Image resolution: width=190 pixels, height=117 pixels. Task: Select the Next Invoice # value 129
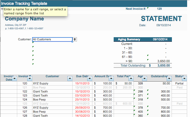coord(159,9)
